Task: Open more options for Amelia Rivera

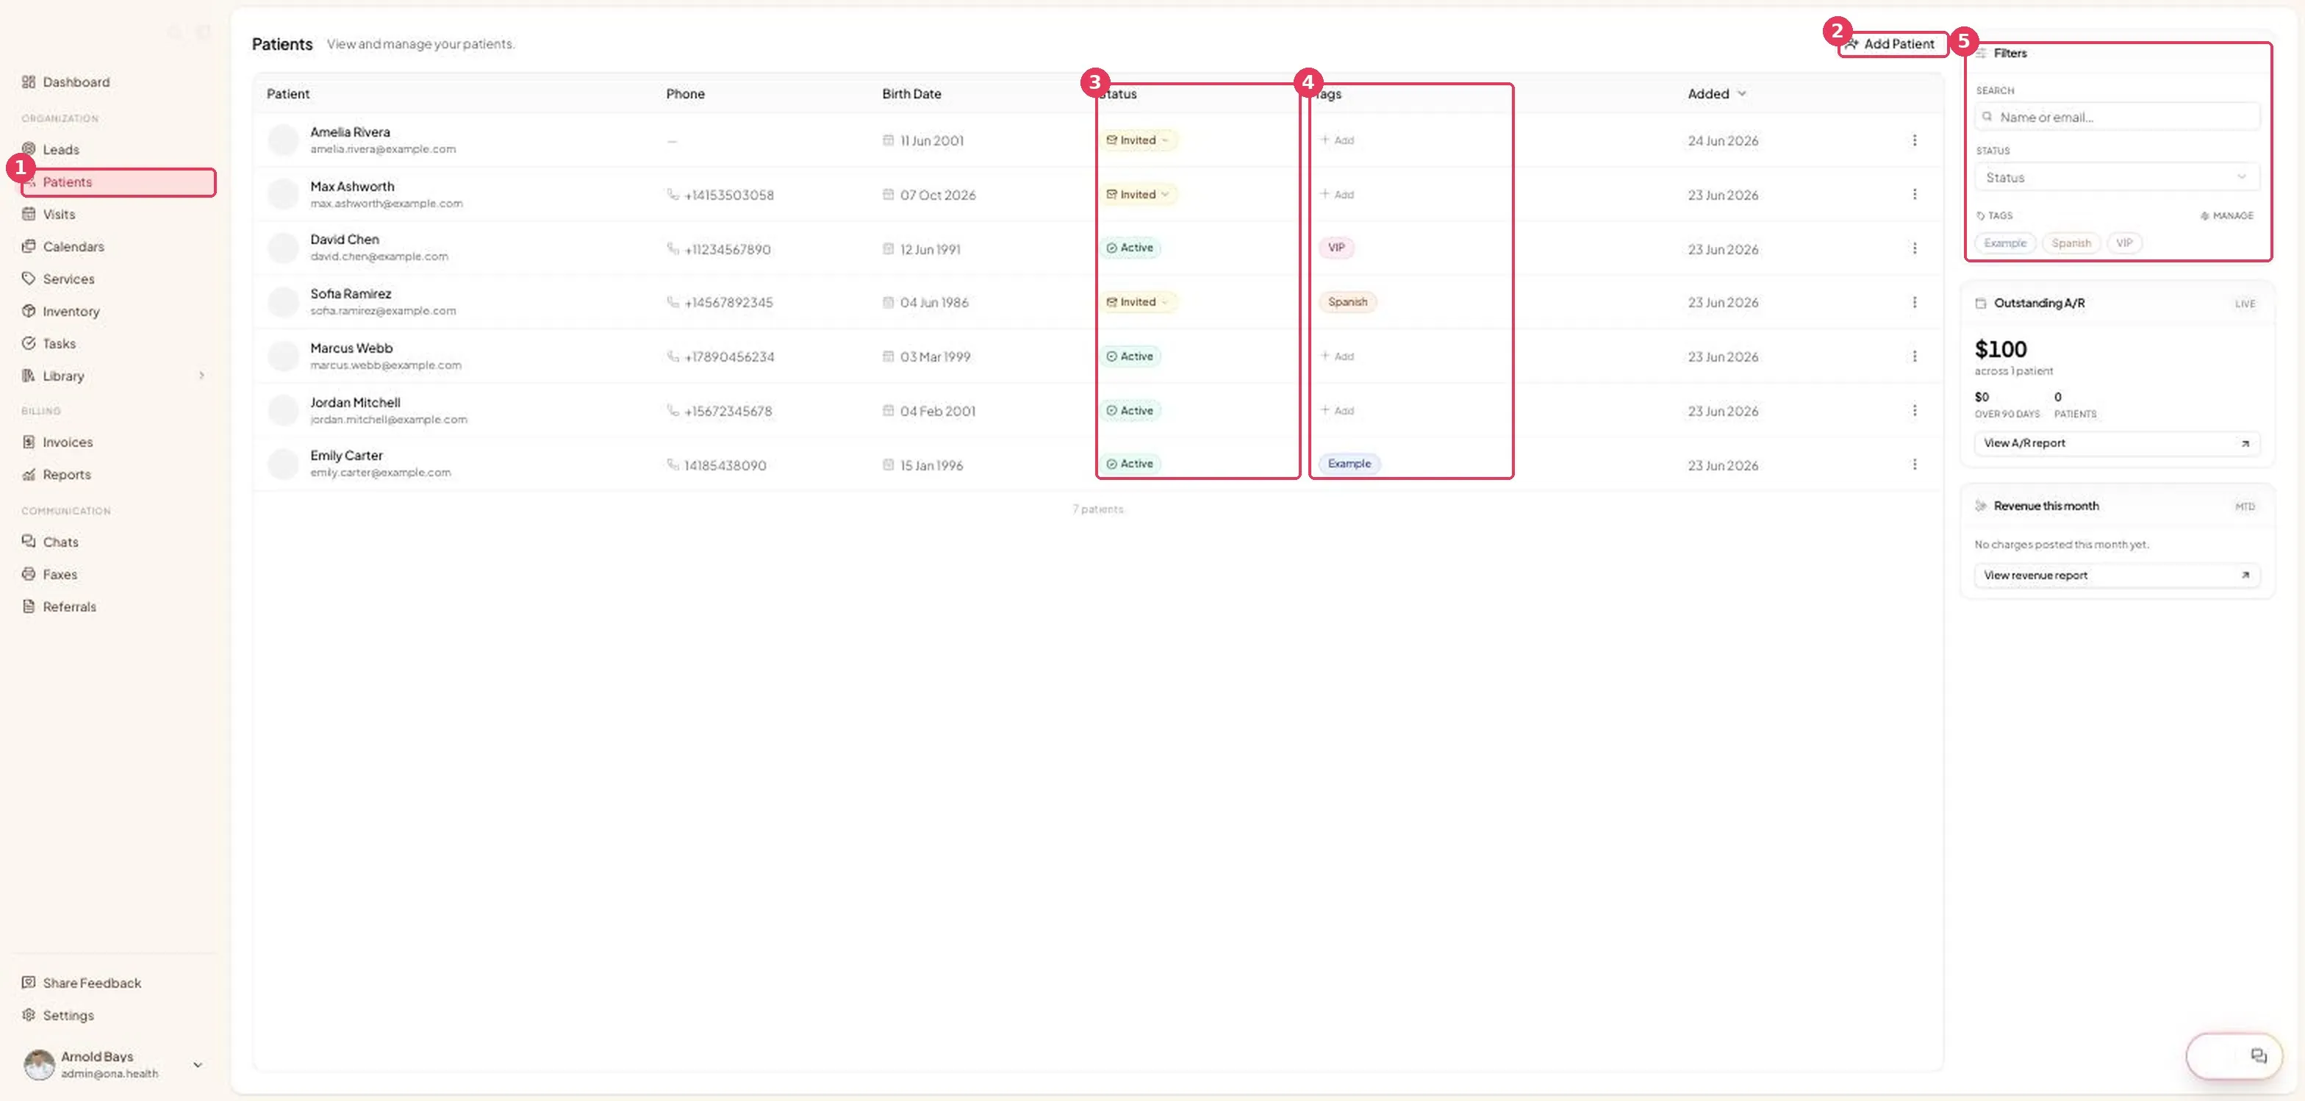Action: coord(1914,140)
